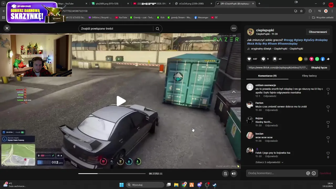
Task: Bookmark this page with the star icon
Action: tap(301, 11)
